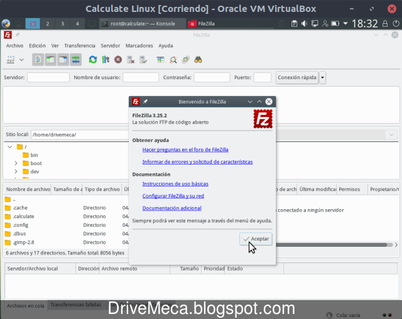Image resolution: width=402 pixels, height=319 pixels.
Task: Open Servidor menu
Action: pos(111,46)
